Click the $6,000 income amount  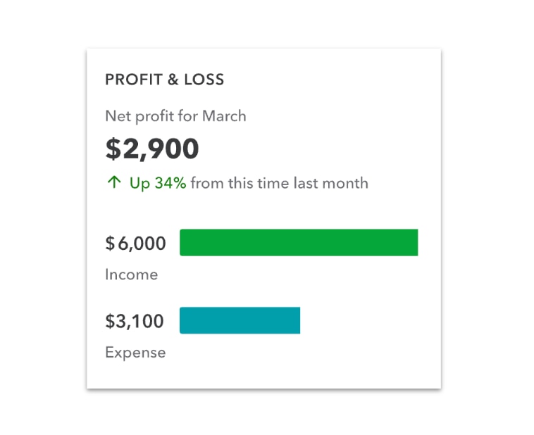point(135,244)
